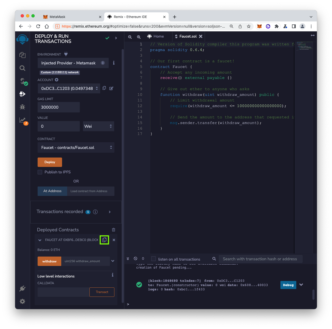The image size is (332, 329).
Task: Bookmark this page star icon
Action: click(x=249, y=26)
